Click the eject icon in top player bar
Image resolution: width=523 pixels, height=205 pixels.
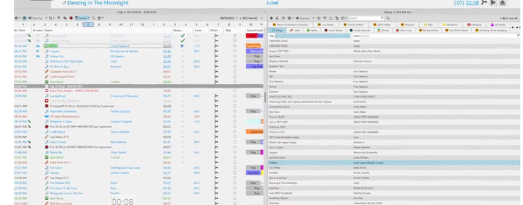click(x=502, y=3)
